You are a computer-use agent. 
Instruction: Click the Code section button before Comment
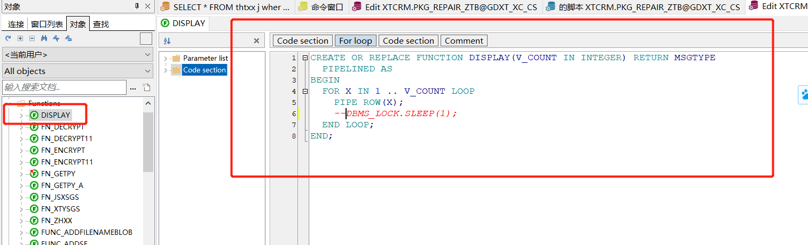409,40
